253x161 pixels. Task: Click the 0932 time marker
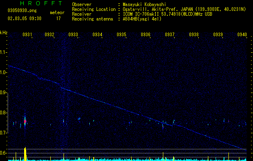(49, 34)
